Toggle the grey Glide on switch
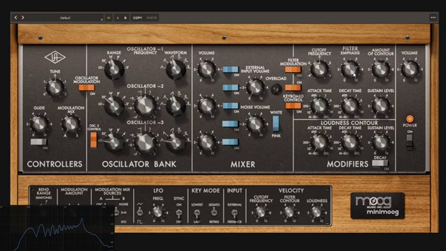 38,142
